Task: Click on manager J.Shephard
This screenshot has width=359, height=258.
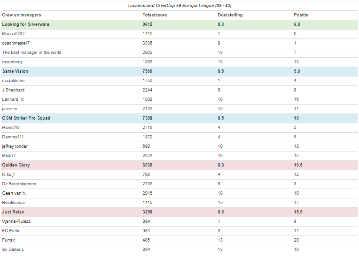Action: tap(13, 90)
